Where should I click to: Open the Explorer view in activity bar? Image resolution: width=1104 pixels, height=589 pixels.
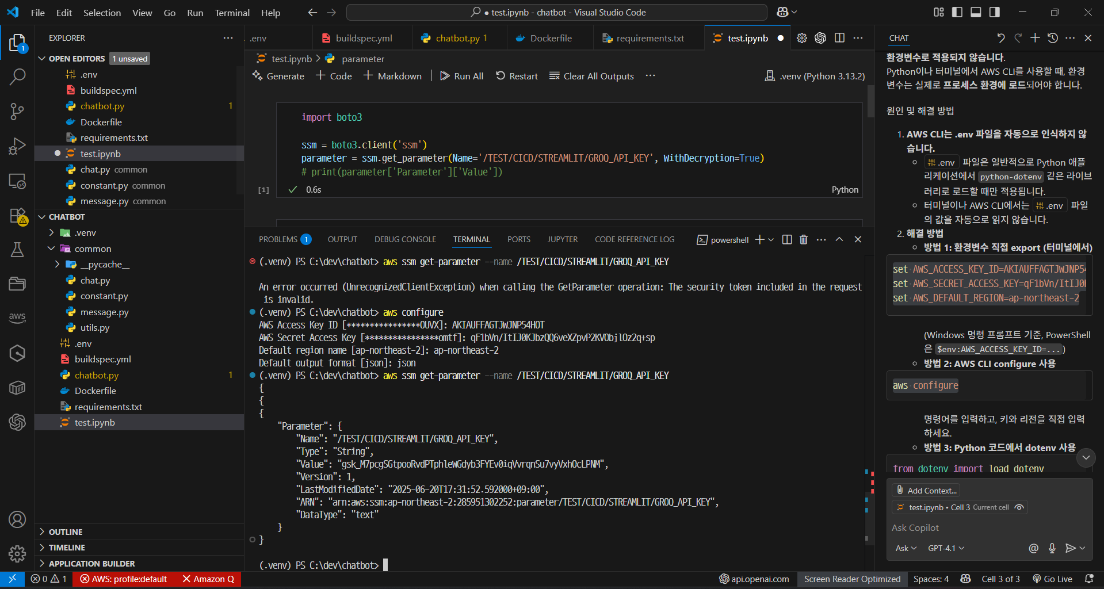click(17, 43)
